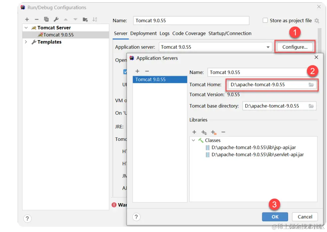This screenshot has height=232, width=327.
Task: Create new folder icon in configurations toolbar
Action: pyautogui.click(x=85, y=19)
